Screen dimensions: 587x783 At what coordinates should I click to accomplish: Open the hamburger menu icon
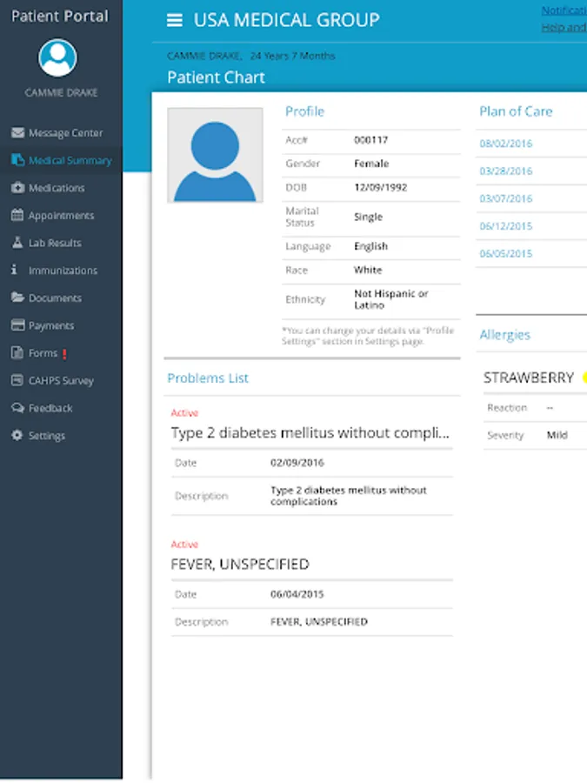pyautogui.click(x=174, y=20)
